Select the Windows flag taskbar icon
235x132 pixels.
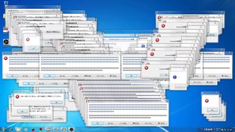[x=64, y=129]
